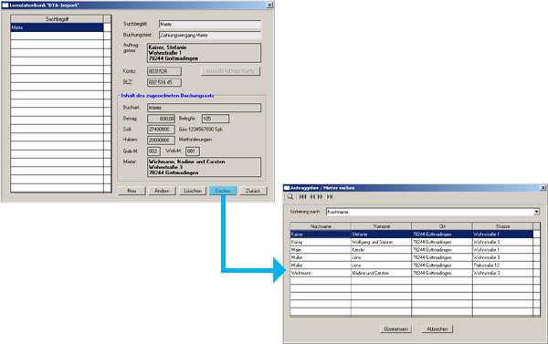Click the Neu button

(x=132, y=191)
